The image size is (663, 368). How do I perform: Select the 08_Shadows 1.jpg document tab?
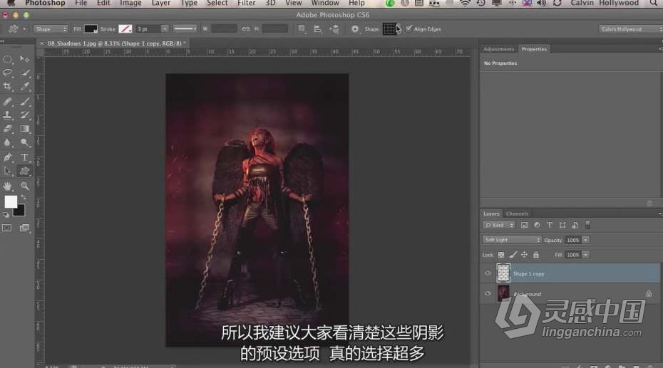point(114,43)
